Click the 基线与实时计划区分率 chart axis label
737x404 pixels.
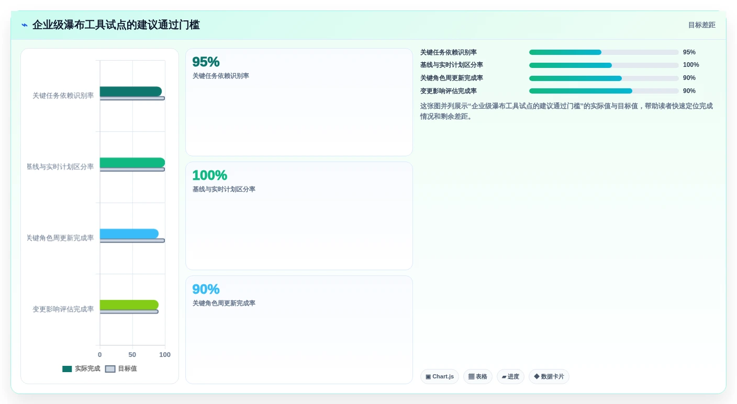[60, 167]
